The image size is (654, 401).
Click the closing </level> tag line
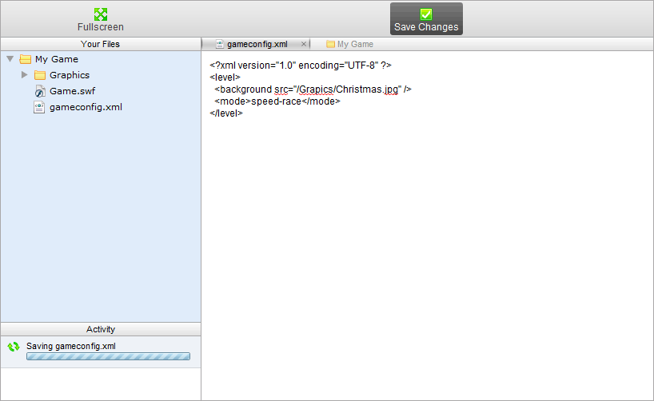click(226, 113)
